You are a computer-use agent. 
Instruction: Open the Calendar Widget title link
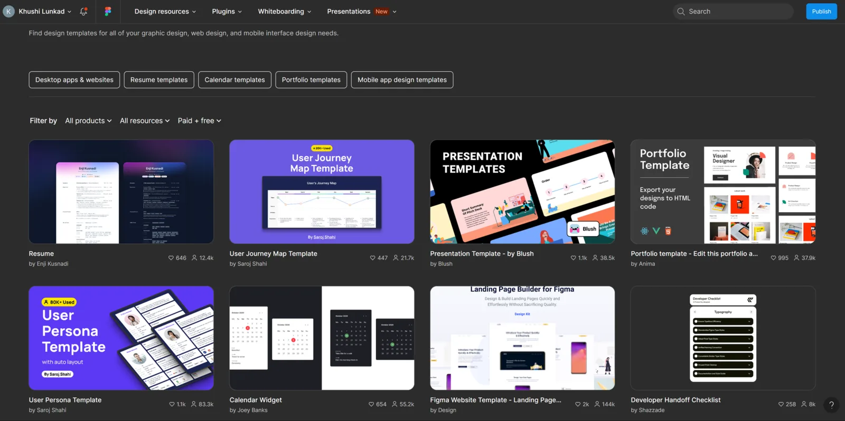coord(256,400)
